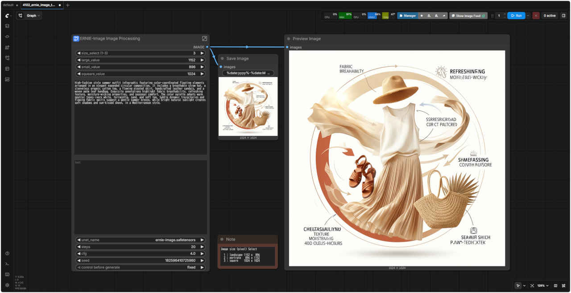The image size is (571, 293).
Task: Increase steps value with right arrow
Action: pyautogui.click(x=202, y=247)
